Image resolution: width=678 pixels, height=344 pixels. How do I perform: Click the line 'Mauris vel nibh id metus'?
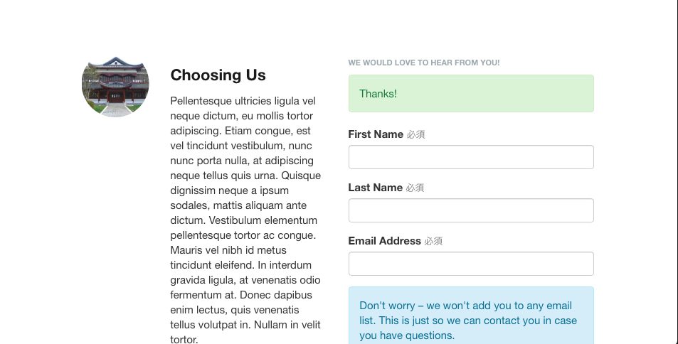pos(228,250)
